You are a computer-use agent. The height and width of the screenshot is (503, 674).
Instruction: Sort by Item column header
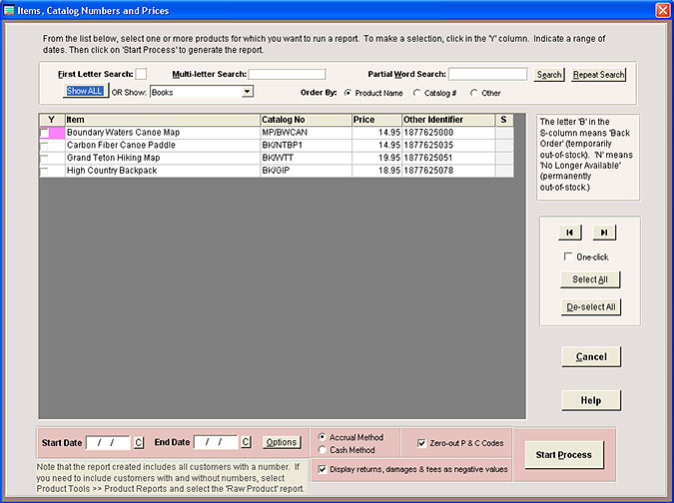[161, 120]
